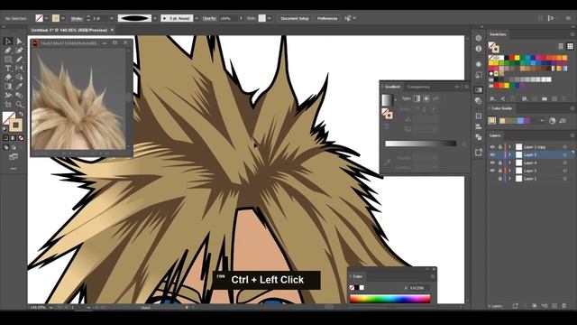Expand Layer 2 copy sublayers

pyautogui.click(x=510, y=147)
